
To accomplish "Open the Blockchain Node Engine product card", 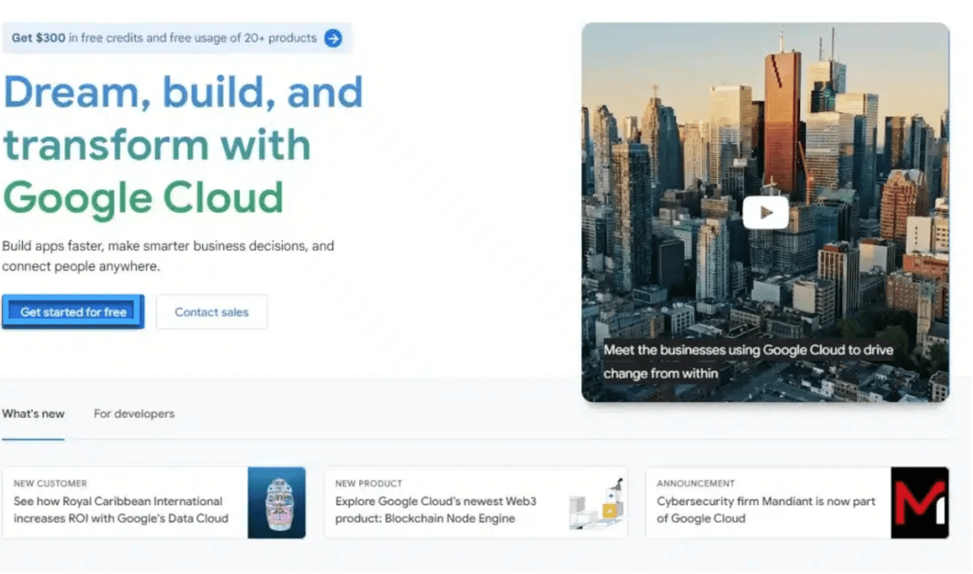I will (x=475, y=502).
